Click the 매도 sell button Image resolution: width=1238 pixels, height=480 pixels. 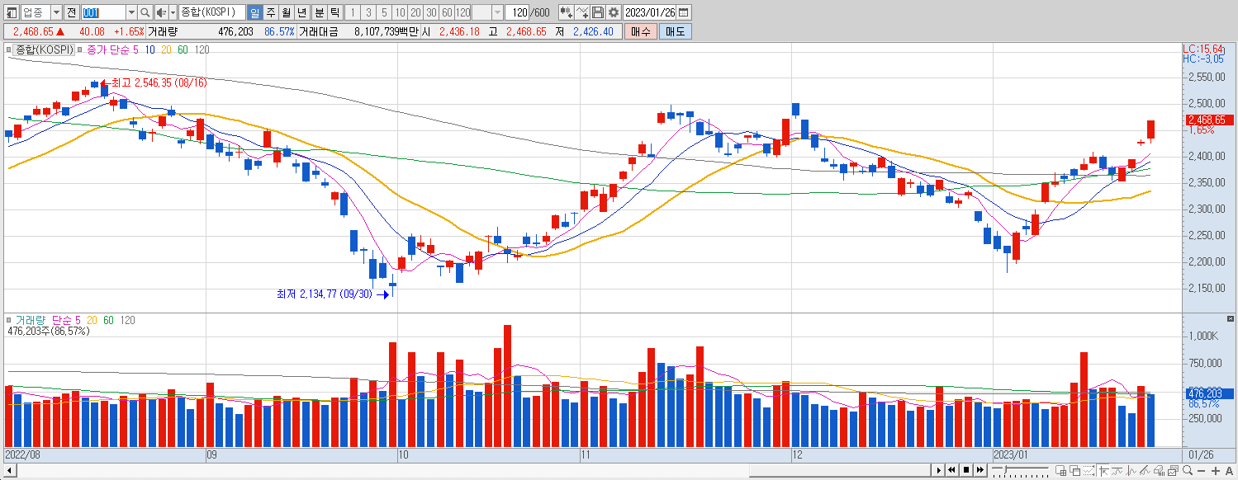coord(676,31)
